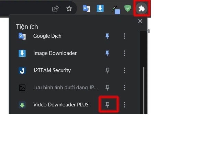Open more options for Video Downloader PLUS
This screenshot has height=150, width=220.
point(124,105)
